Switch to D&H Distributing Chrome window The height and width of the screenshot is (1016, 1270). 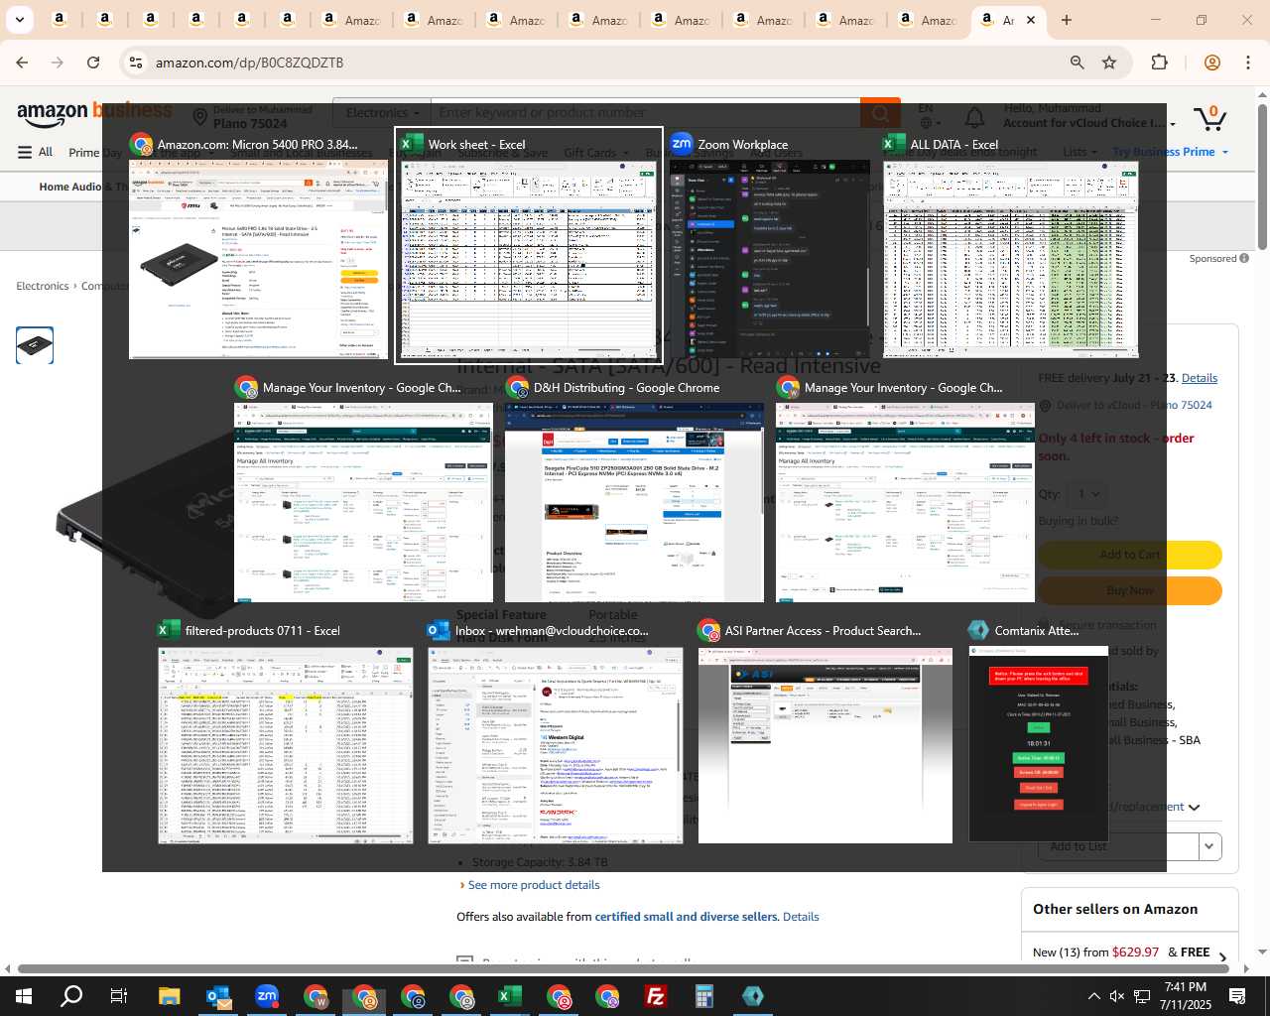pyautogui.click(x=634, y=489)
